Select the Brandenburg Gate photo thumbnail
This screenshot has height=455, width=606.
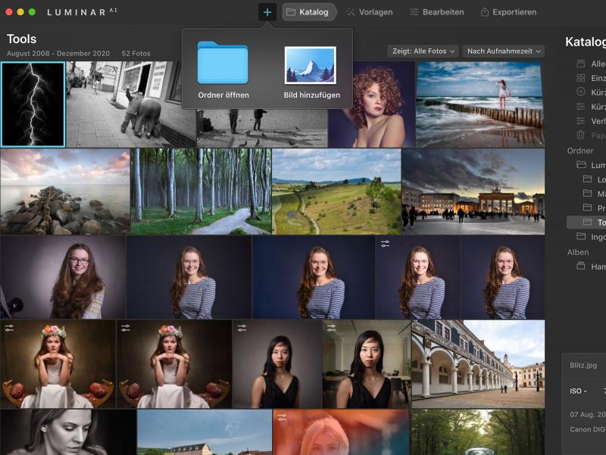pos(473,192)
